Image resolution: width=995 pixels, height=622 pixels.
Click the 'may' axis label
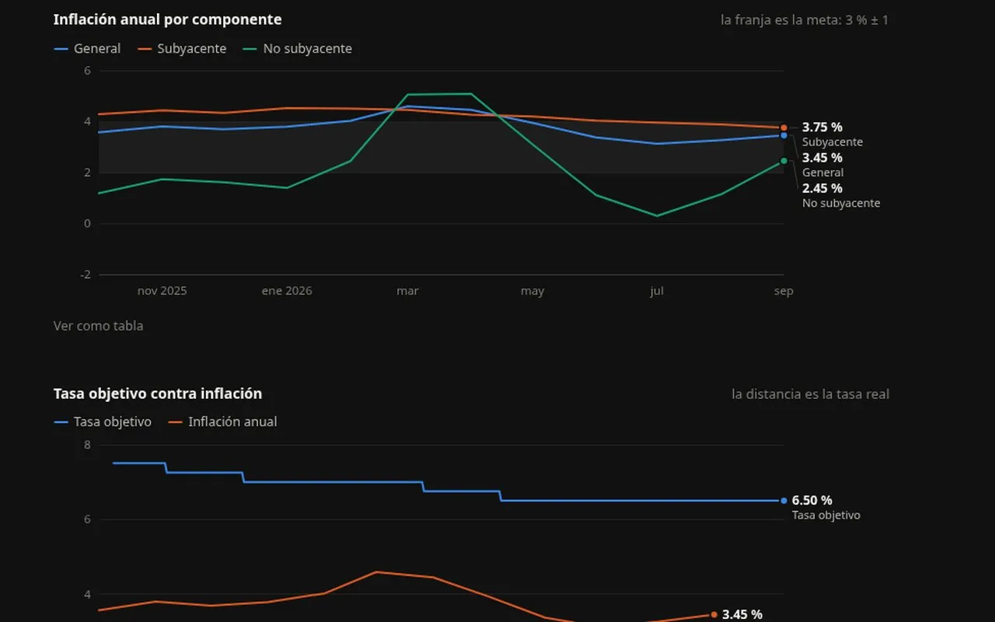(x=532, y=291)
